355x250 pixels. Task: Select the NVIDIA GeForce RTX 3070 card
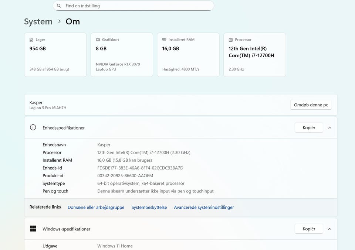coord(122,55)
